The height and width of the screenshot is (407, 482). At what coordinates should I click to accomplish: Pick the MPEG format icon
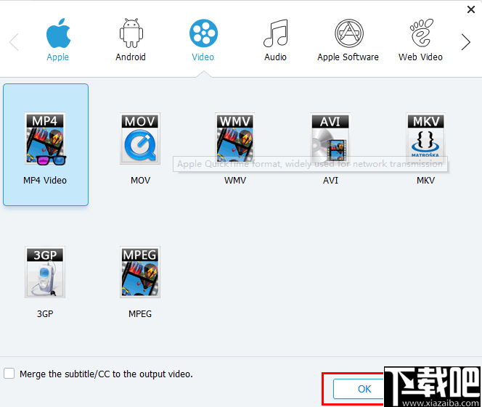click(x=140, y=272)
